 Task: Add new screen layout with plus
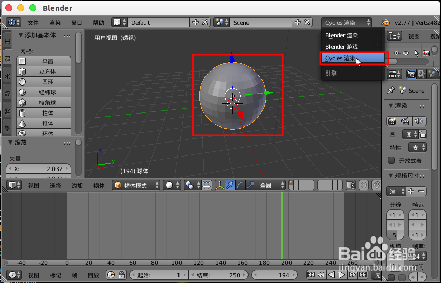[x=195, y=22]
